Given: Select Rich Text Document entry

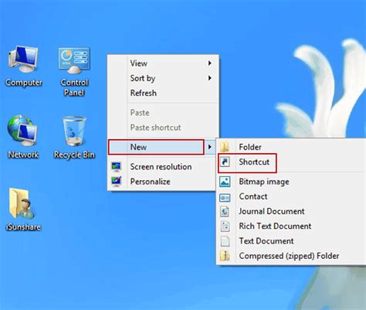Looking at the screenshot, I should point(291,227).
